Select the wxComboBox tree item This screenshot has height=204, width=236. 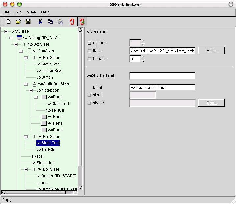[49, 71]
